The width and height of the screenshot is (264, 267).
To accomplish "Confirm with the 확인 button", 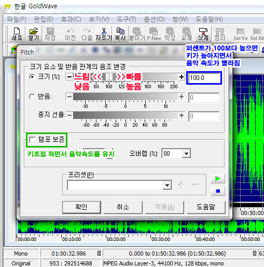I will 81,207.
